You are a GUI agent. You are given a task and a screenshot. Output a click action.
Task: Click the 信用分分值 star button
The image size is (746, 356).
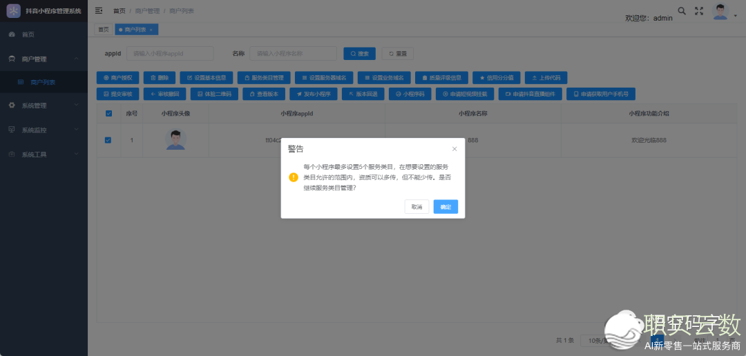(x=496, y=77)
